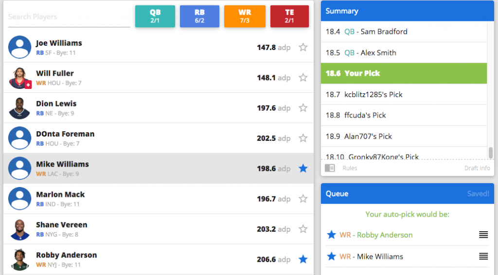Click the Search Players field

(69, 17)
